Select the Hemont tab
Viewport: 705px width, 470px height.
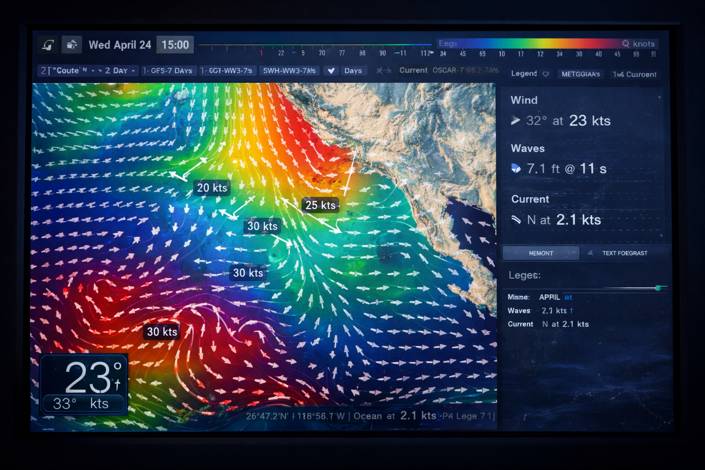541,253
